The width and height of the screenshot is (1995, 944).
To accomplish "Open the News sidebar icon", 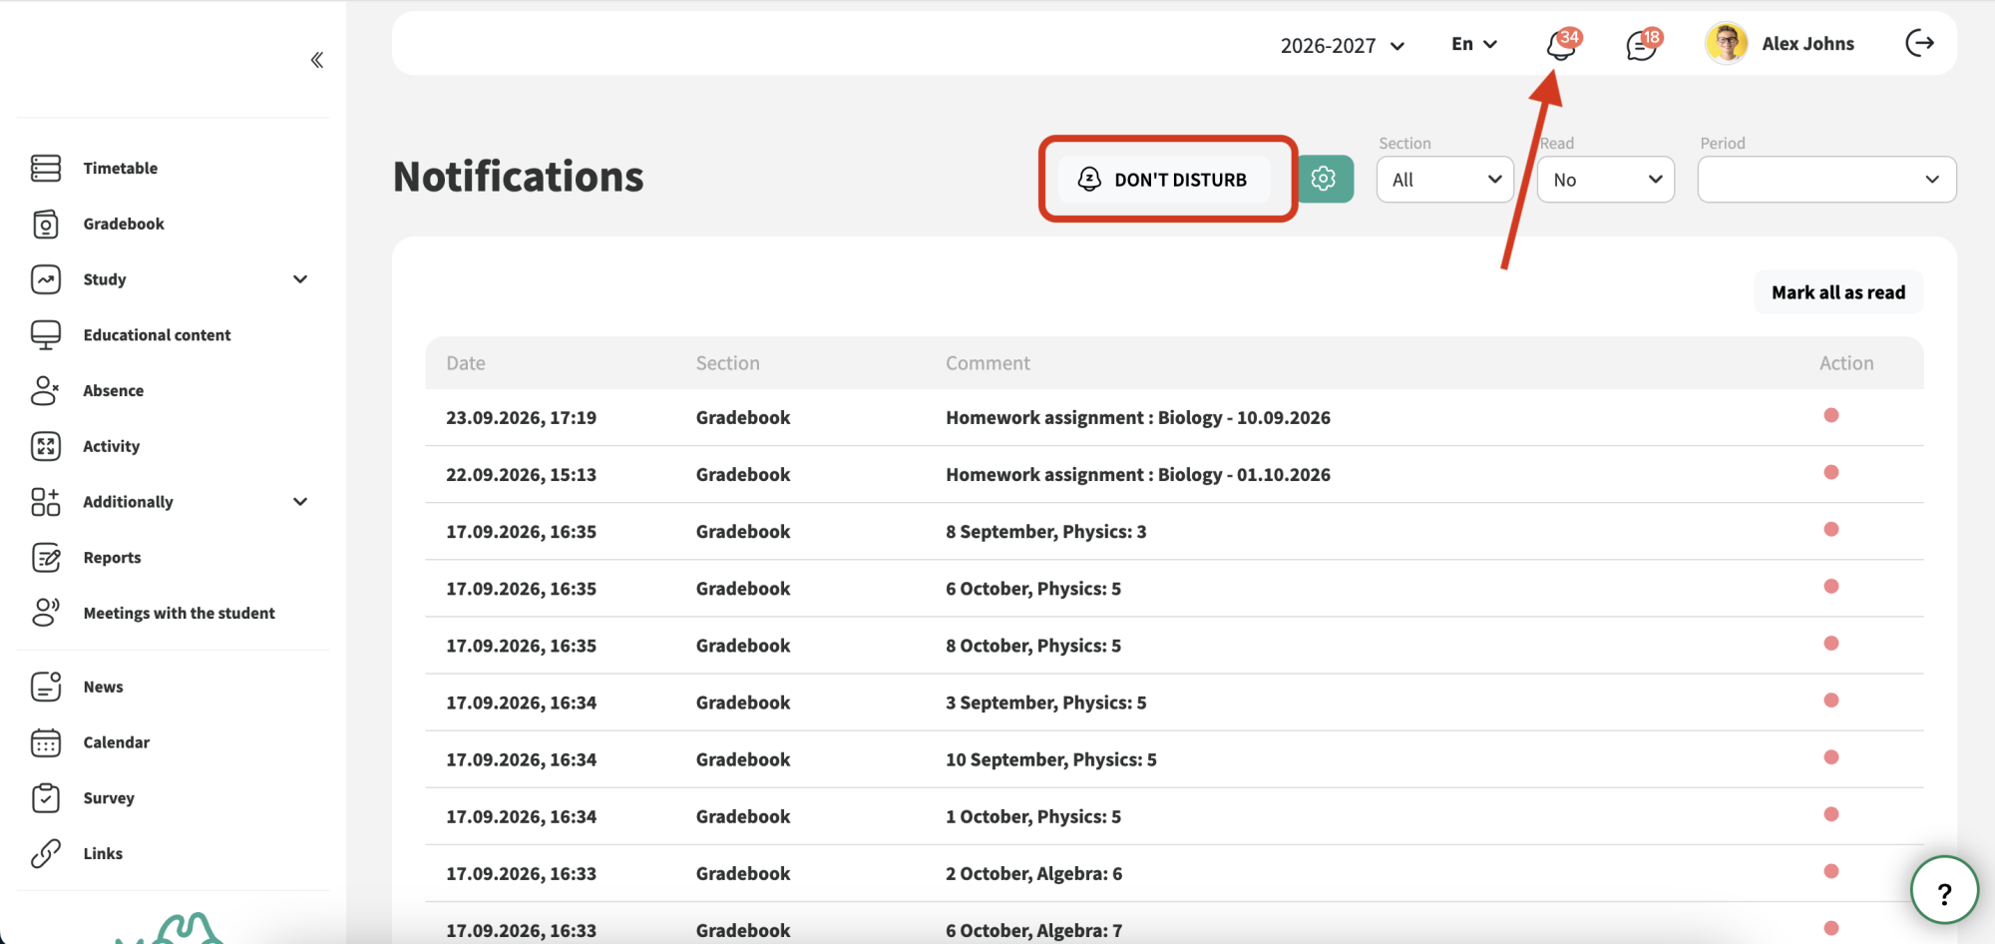I will pos(46,687).
